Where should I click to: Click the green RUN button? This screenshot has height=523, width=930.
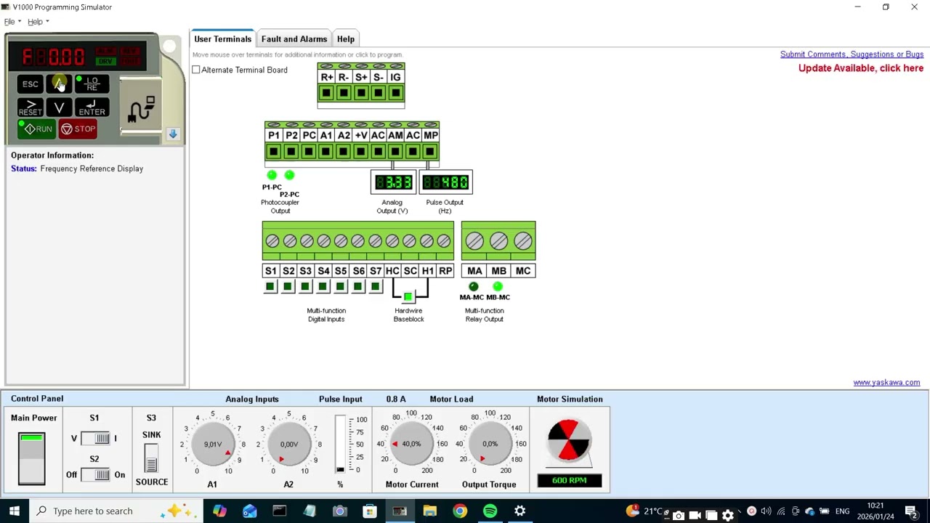pyautogui.click(x=36, y=129)
